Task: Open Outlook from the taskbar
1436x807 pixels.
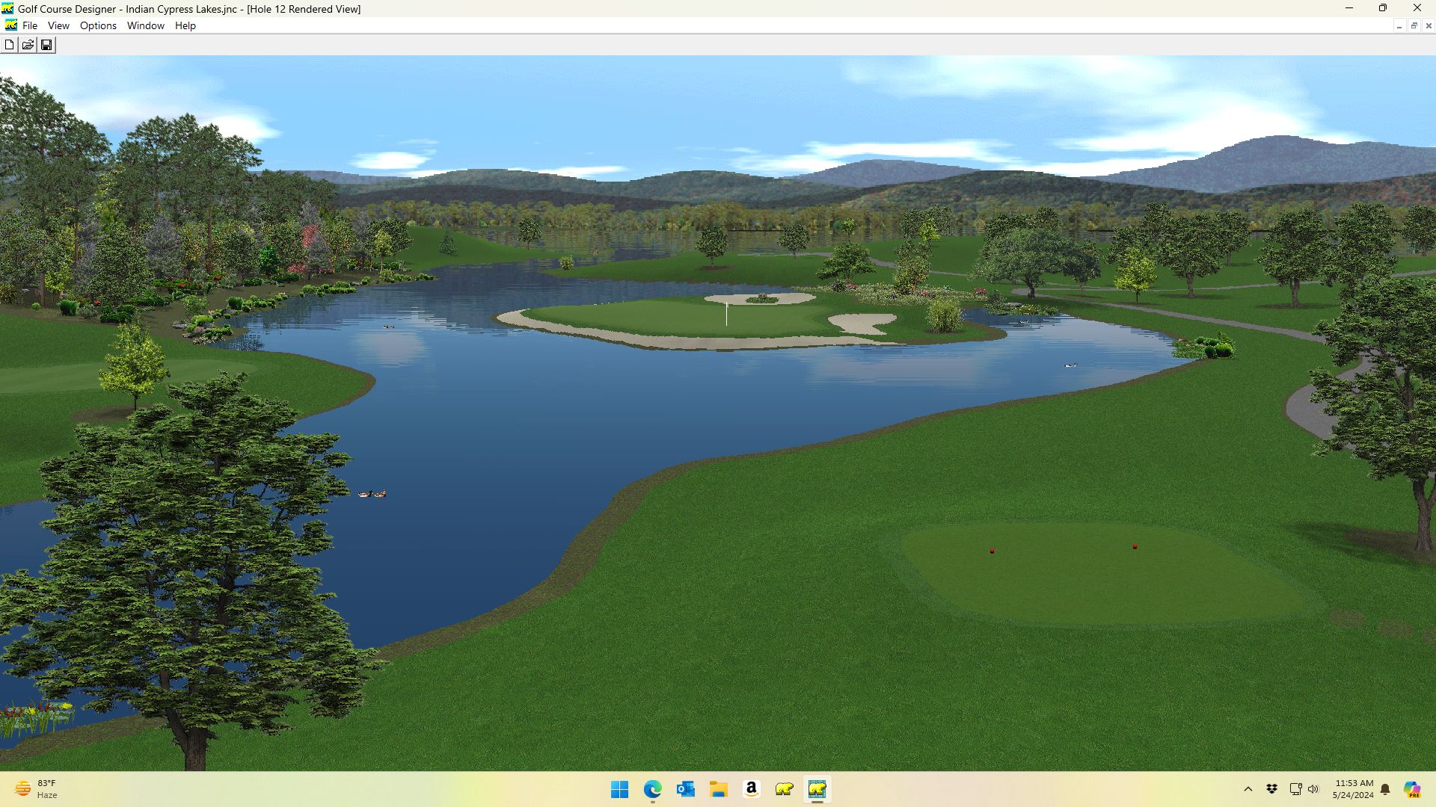Action: (686, 789)
